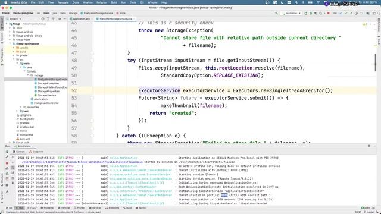Open the Project view dropdown
This screenshot has width=381, height=214.
pyautogui.click(x=14, y=18)
